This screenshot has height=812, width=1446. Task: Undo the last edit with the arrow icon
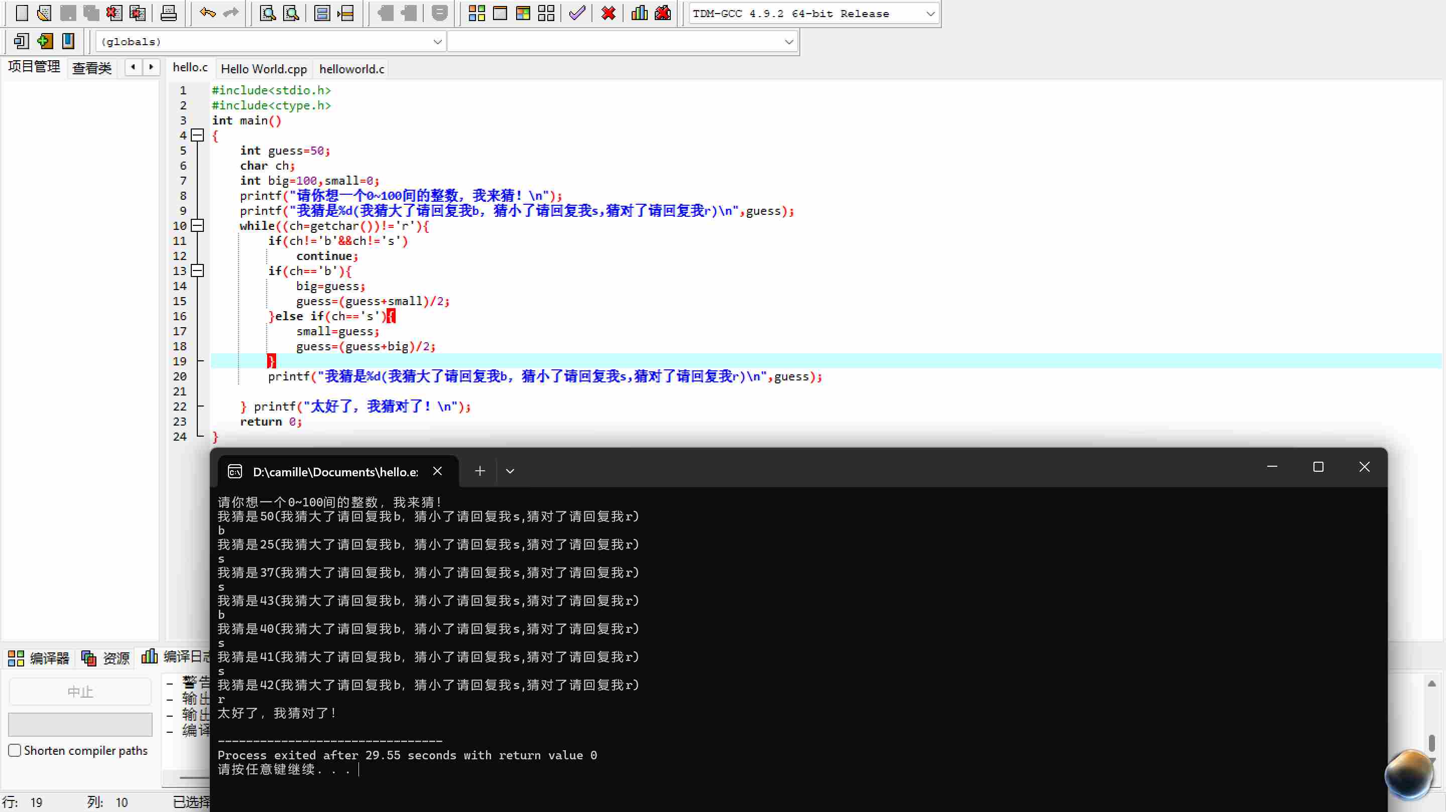click(208, 13)
